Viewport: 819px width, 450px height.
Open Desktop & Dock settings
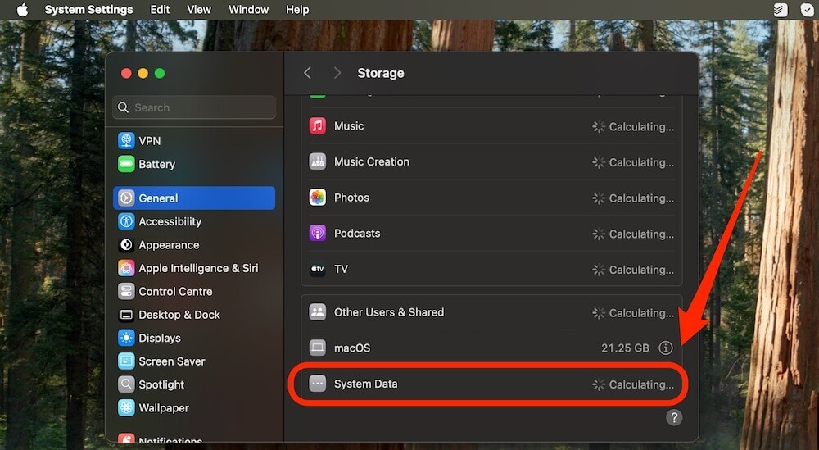pos(179,315)
